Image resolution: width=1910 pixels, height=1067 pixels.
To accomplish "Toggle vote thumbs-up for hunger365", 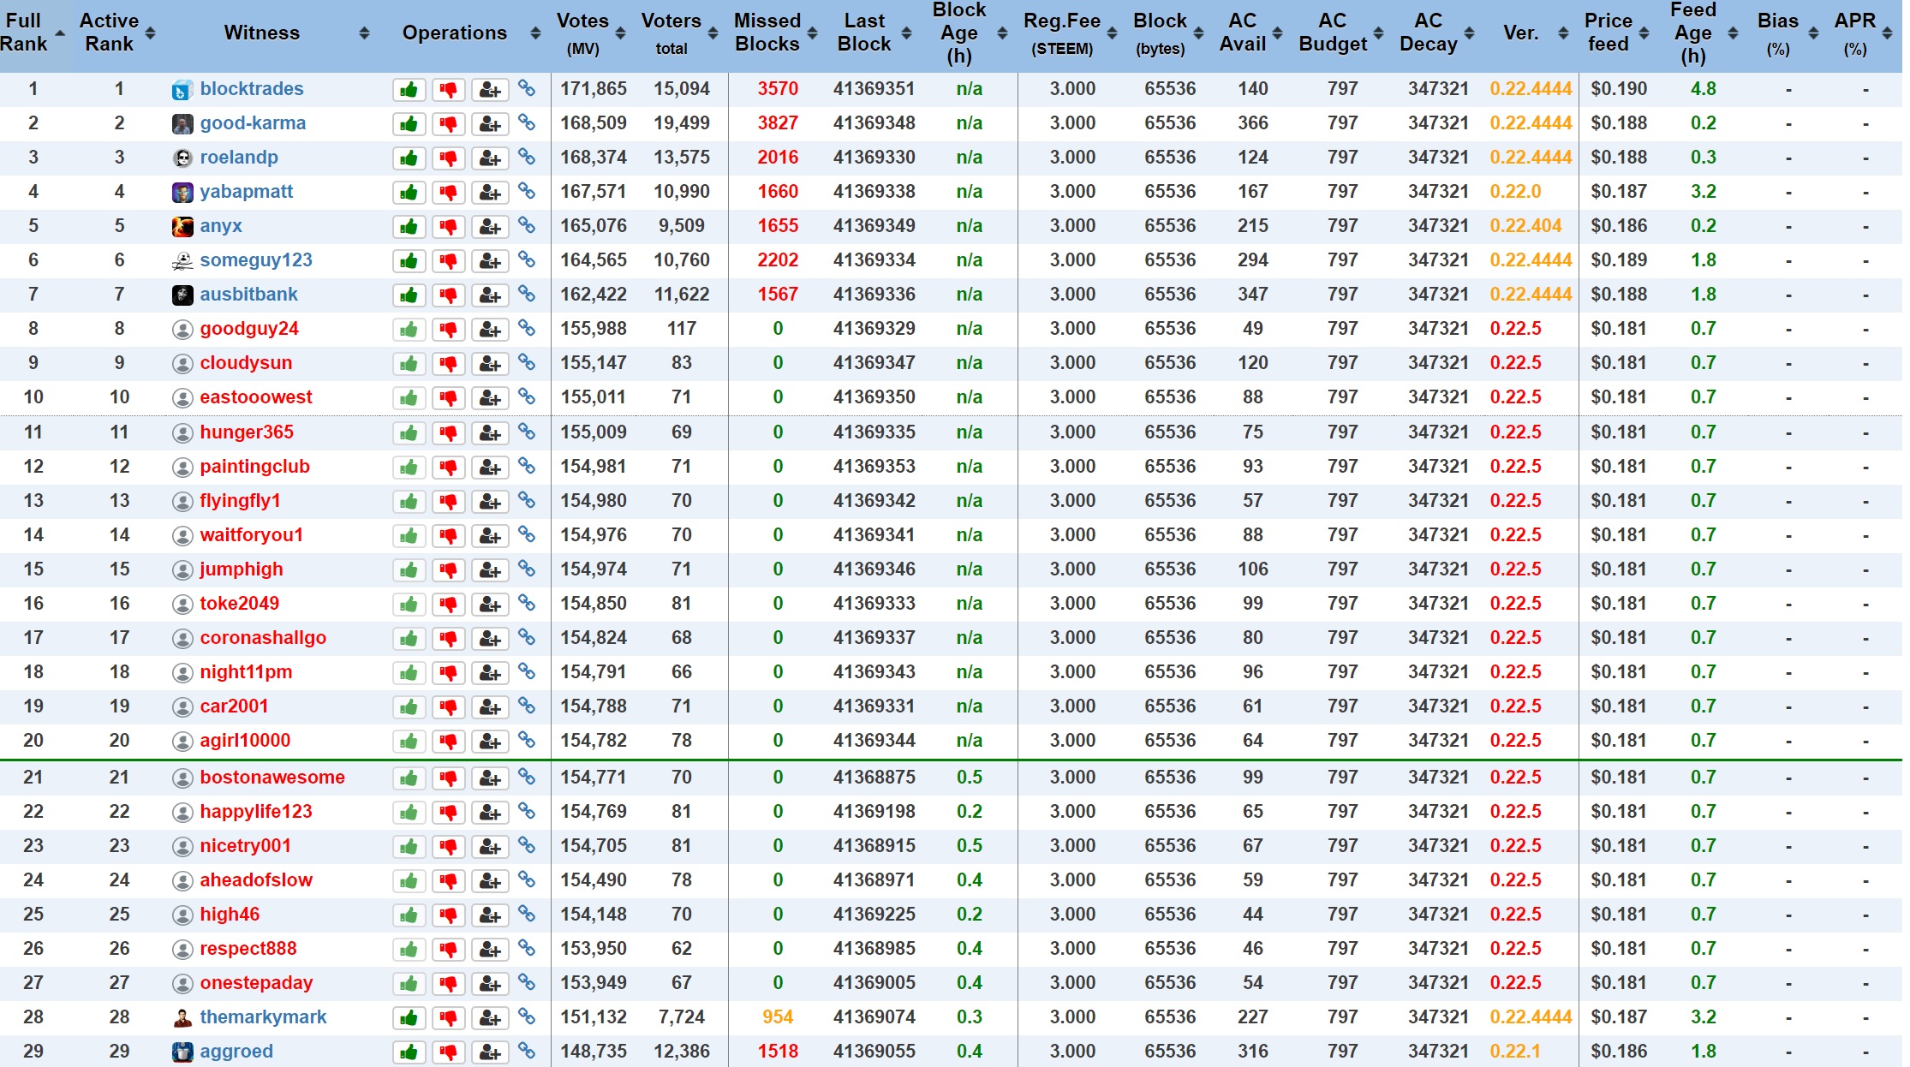I will (x=409, y=432).
